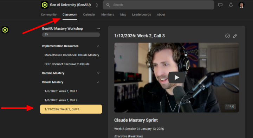Open 1/8/2026: Week 1, Call 2
Image resolution: width=253 pixels, height=138 pixels.
tap(61, 100)
